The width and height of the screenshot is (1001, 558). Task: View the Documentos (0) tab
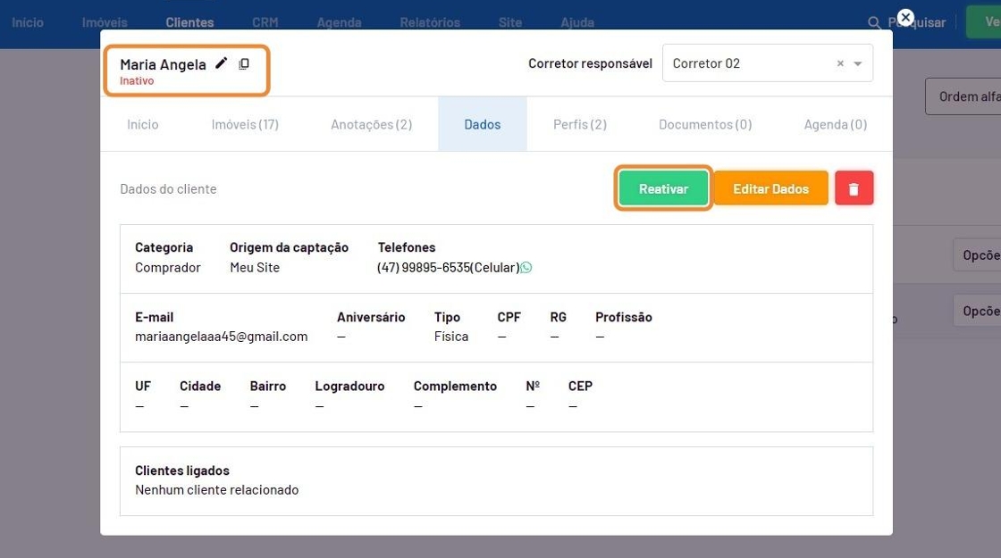pyautogui.click(x=704, y=125)
